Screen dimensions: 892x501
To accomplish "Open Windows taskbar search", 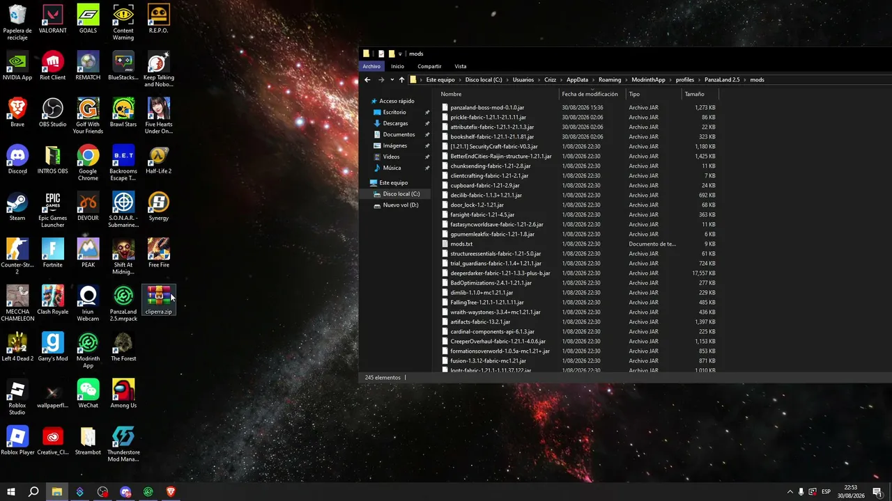I will 33,492.
